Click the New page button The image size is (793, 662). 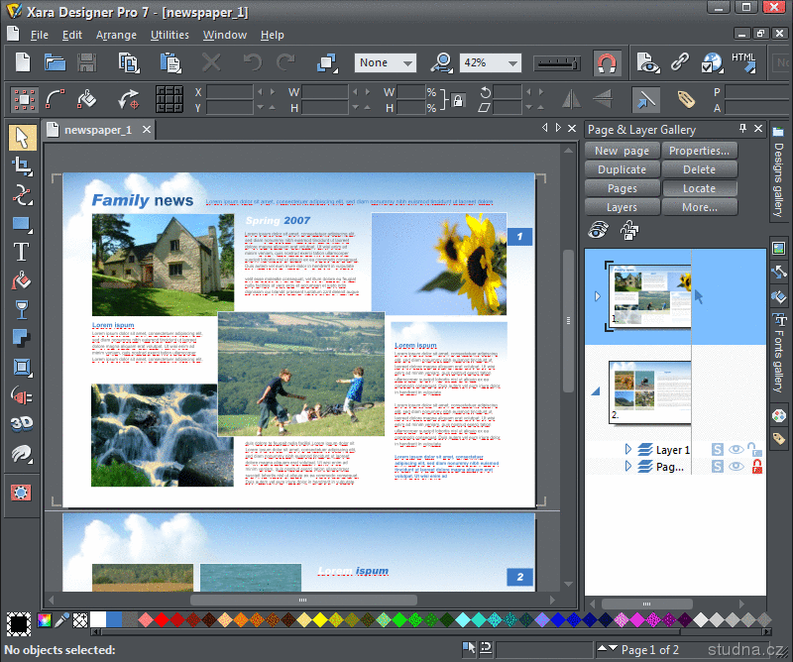622,151
